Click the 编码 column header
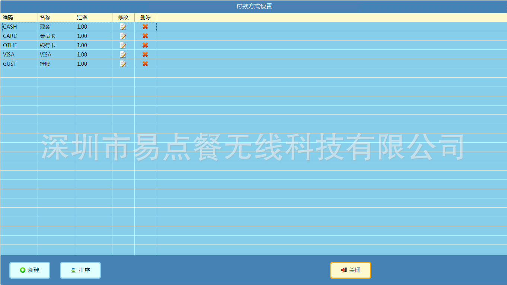 pyautogui.click(x=19, y=17)
